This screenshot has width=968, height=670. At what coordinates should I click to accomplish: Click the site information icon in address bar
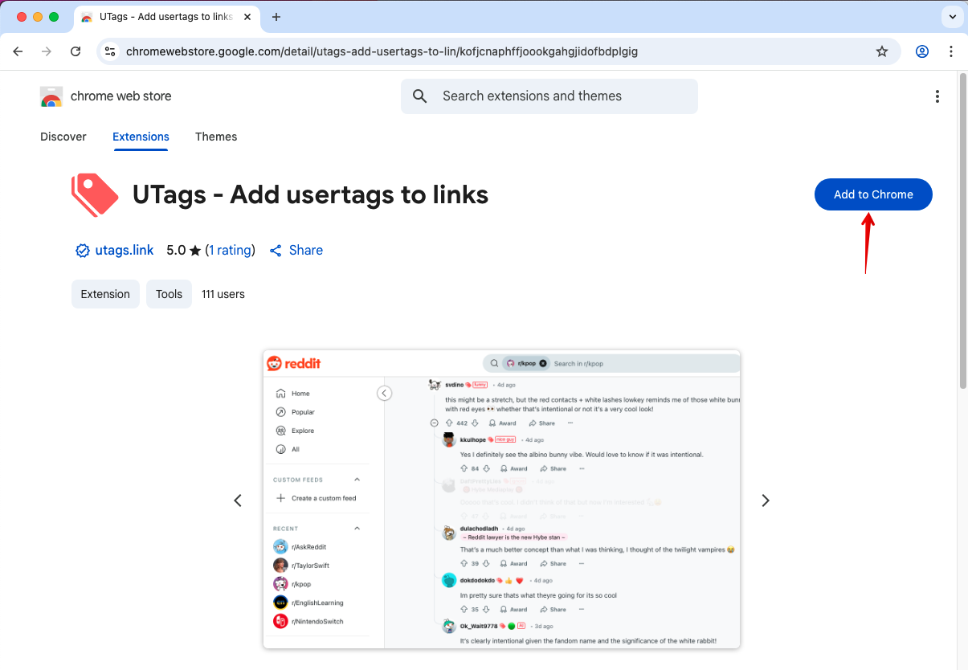(x=111, y=51)
